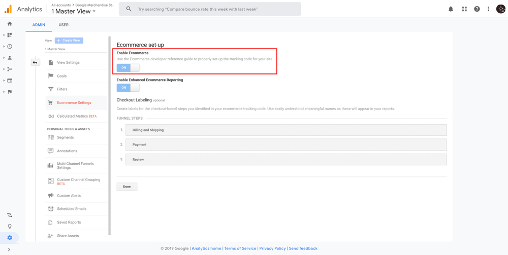Open the three-dot more options menu
508x255 pixels.
[488, 9]
